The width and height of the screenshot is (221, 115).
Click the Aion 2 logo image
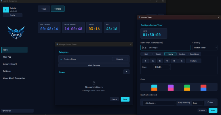pyautogui.click(x=16, y=33)
